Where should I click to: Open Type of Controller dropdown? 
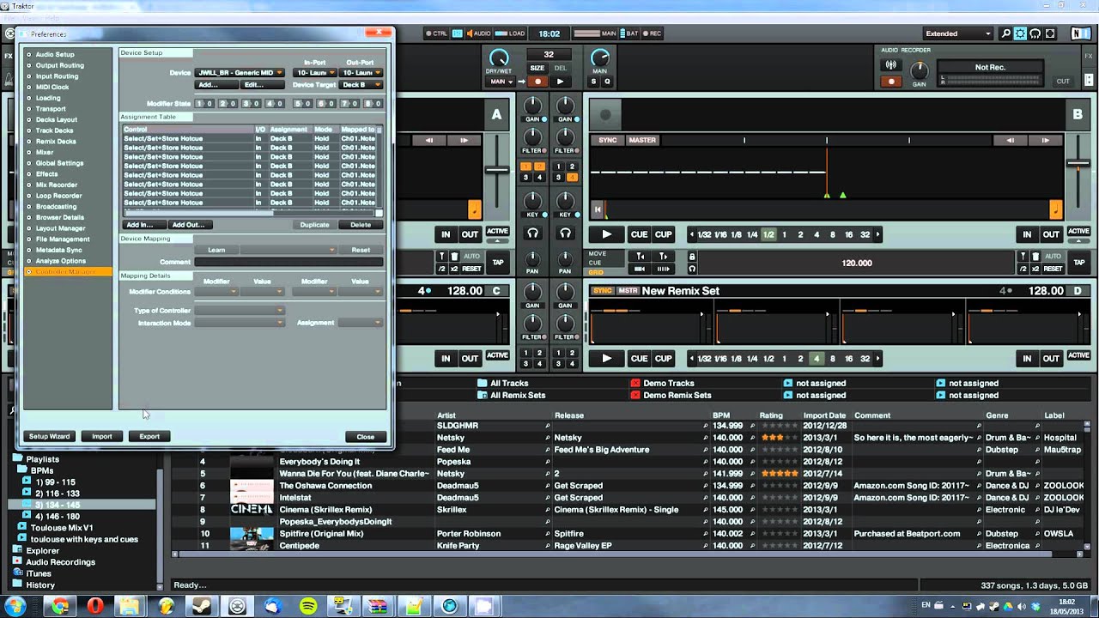(x=240, y=311)
